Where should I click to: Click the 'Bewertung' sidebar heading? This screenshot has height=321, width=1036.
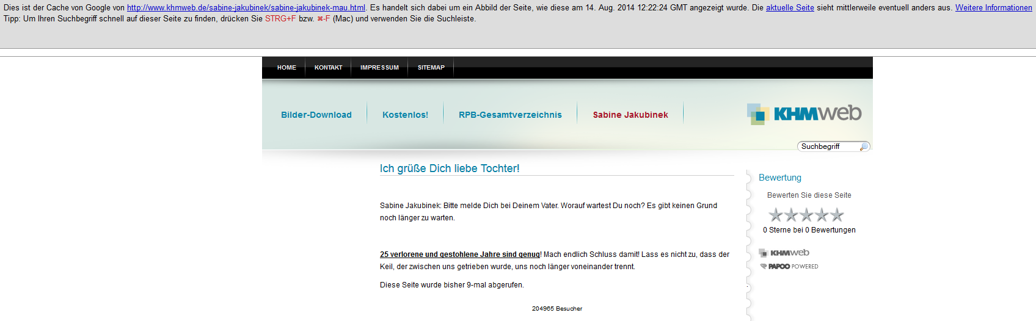pos(780,178)
